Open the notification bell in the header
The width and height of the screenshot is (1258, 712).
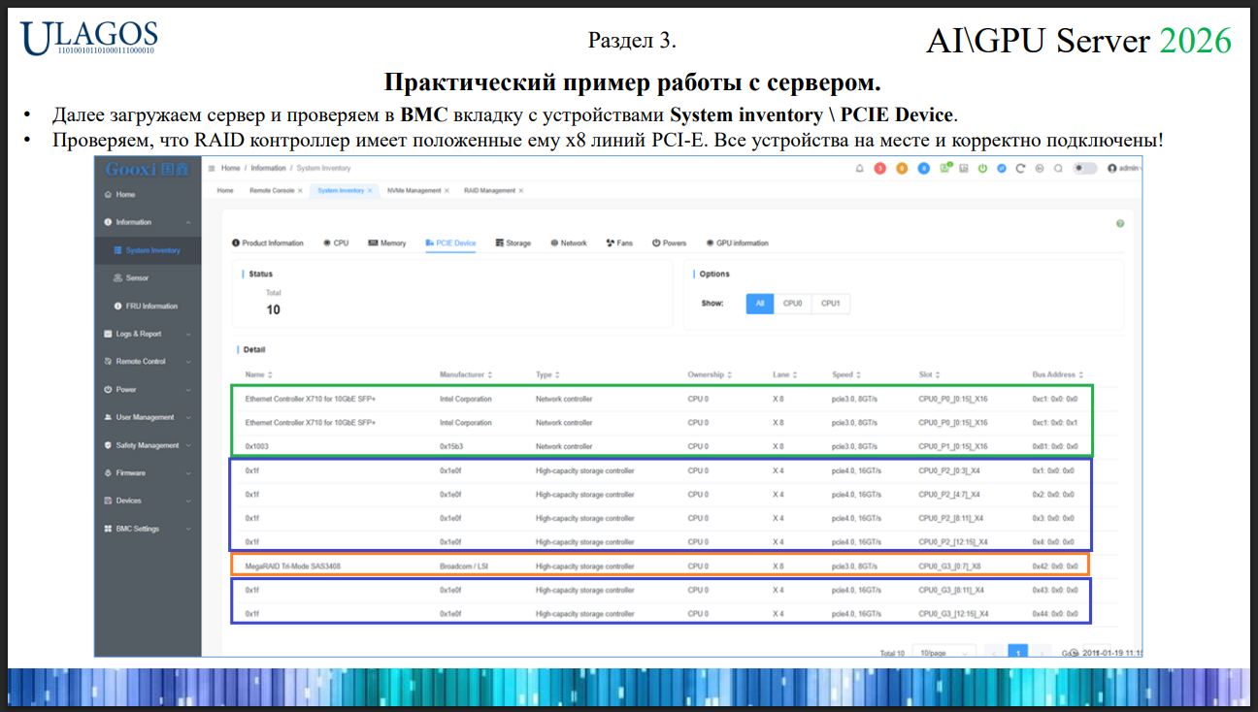pos(859,168)
